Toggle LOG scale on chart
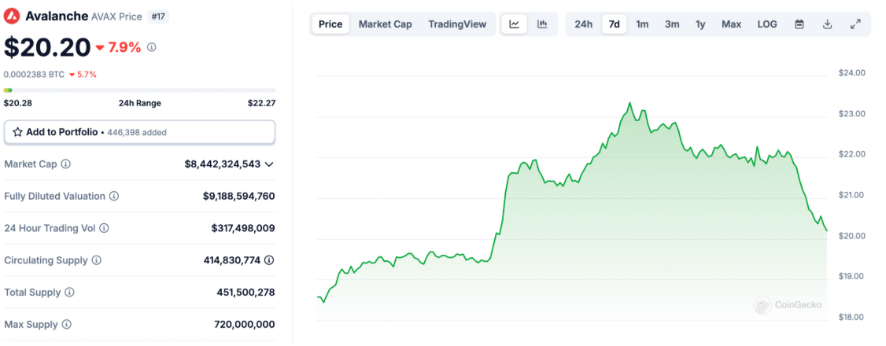Screen dimensions: 886x346 (767, 24)
